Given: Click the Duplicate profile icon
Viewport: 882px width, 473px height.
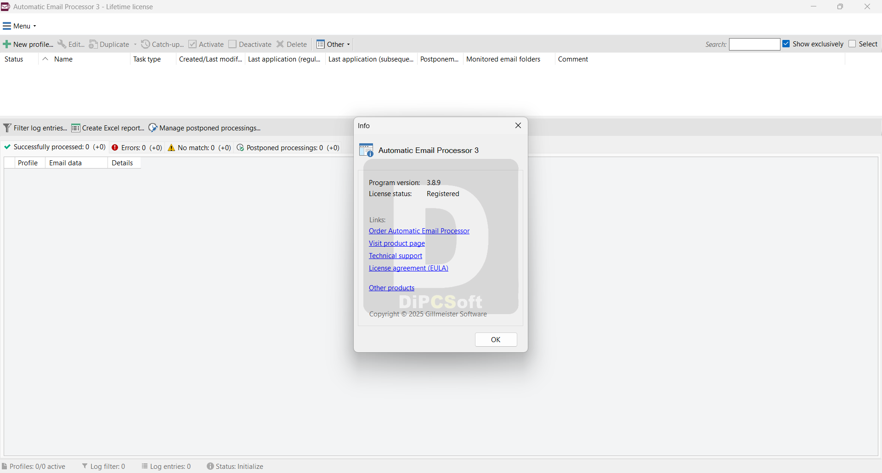Looking at the screenshot, I should 93,44.
